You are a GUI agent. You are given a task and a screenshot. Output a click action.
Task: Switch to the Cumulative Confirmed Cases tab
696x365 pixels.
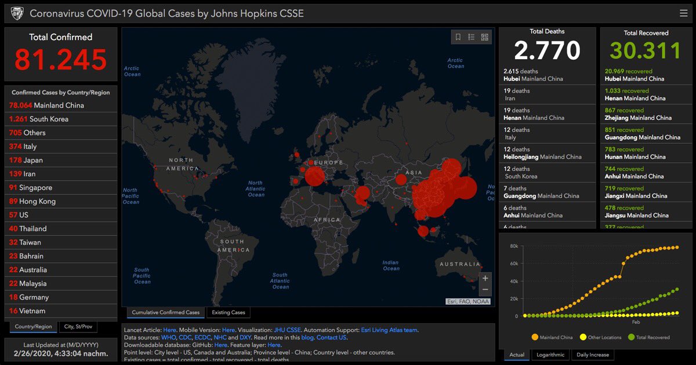165,312
